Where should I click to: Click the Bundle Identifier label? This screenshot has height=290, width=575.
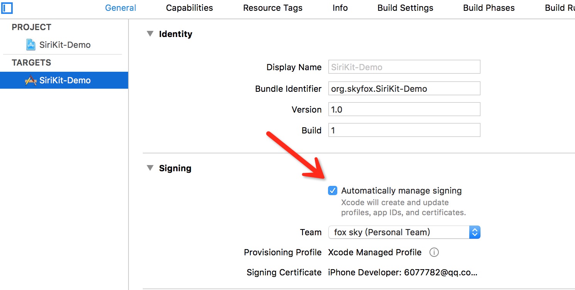pyautogui.click(x=288, y=89)
